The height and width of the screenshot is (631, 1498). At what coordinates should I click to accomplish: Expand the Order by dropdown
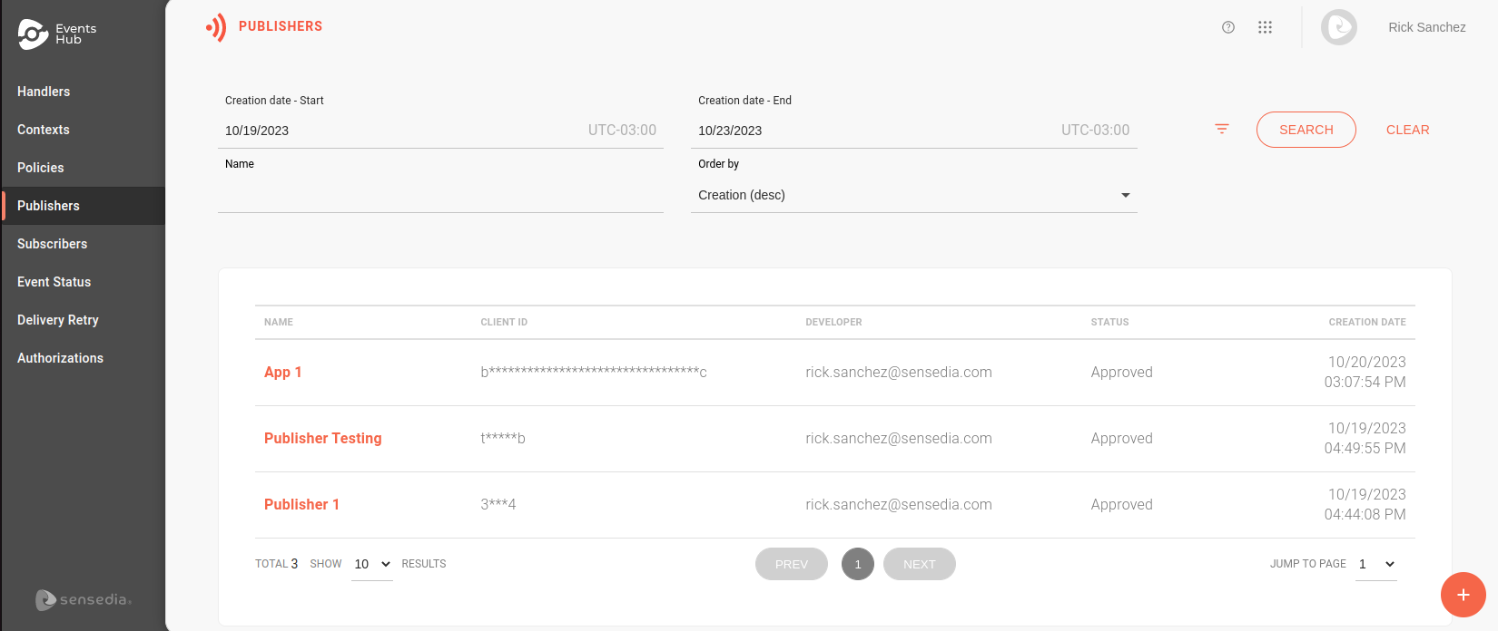coord(913,195)
